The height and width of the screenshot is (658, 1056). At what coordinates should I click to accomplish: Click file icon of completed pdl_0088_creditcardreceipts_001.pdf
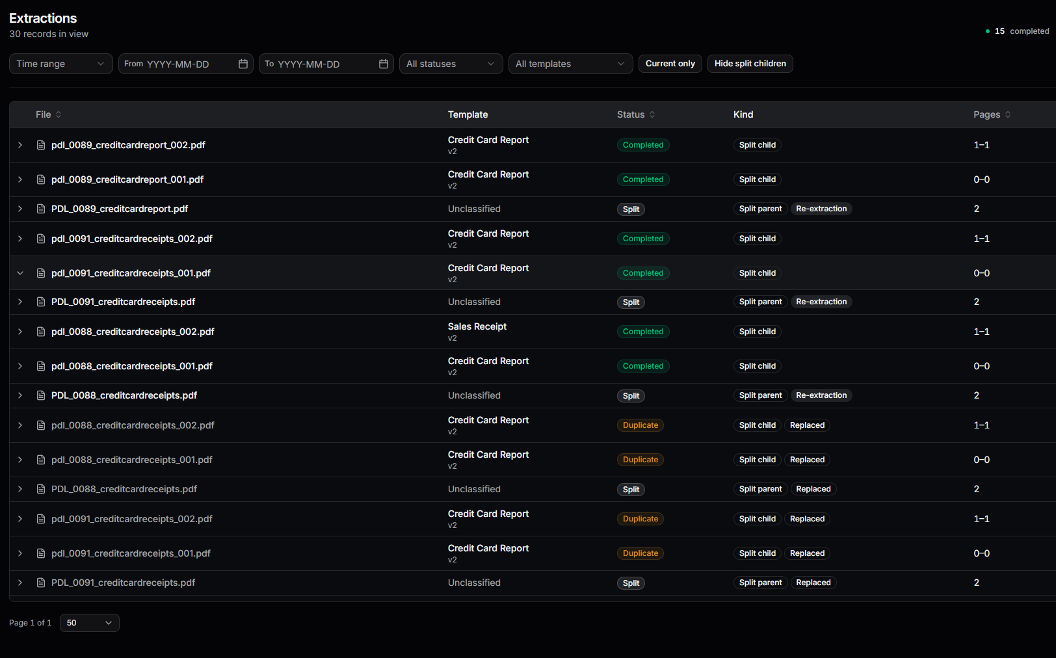coord(41,366)
